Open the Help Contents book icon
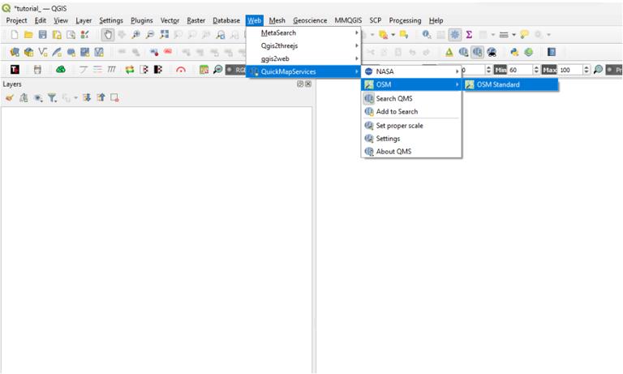This screenshot has height=374, width=623. [552, 52]
